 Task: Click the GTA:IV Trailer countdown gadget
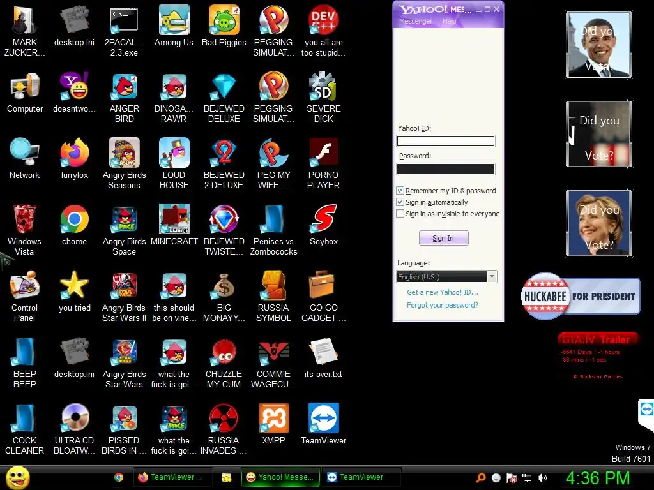point(598,355)
